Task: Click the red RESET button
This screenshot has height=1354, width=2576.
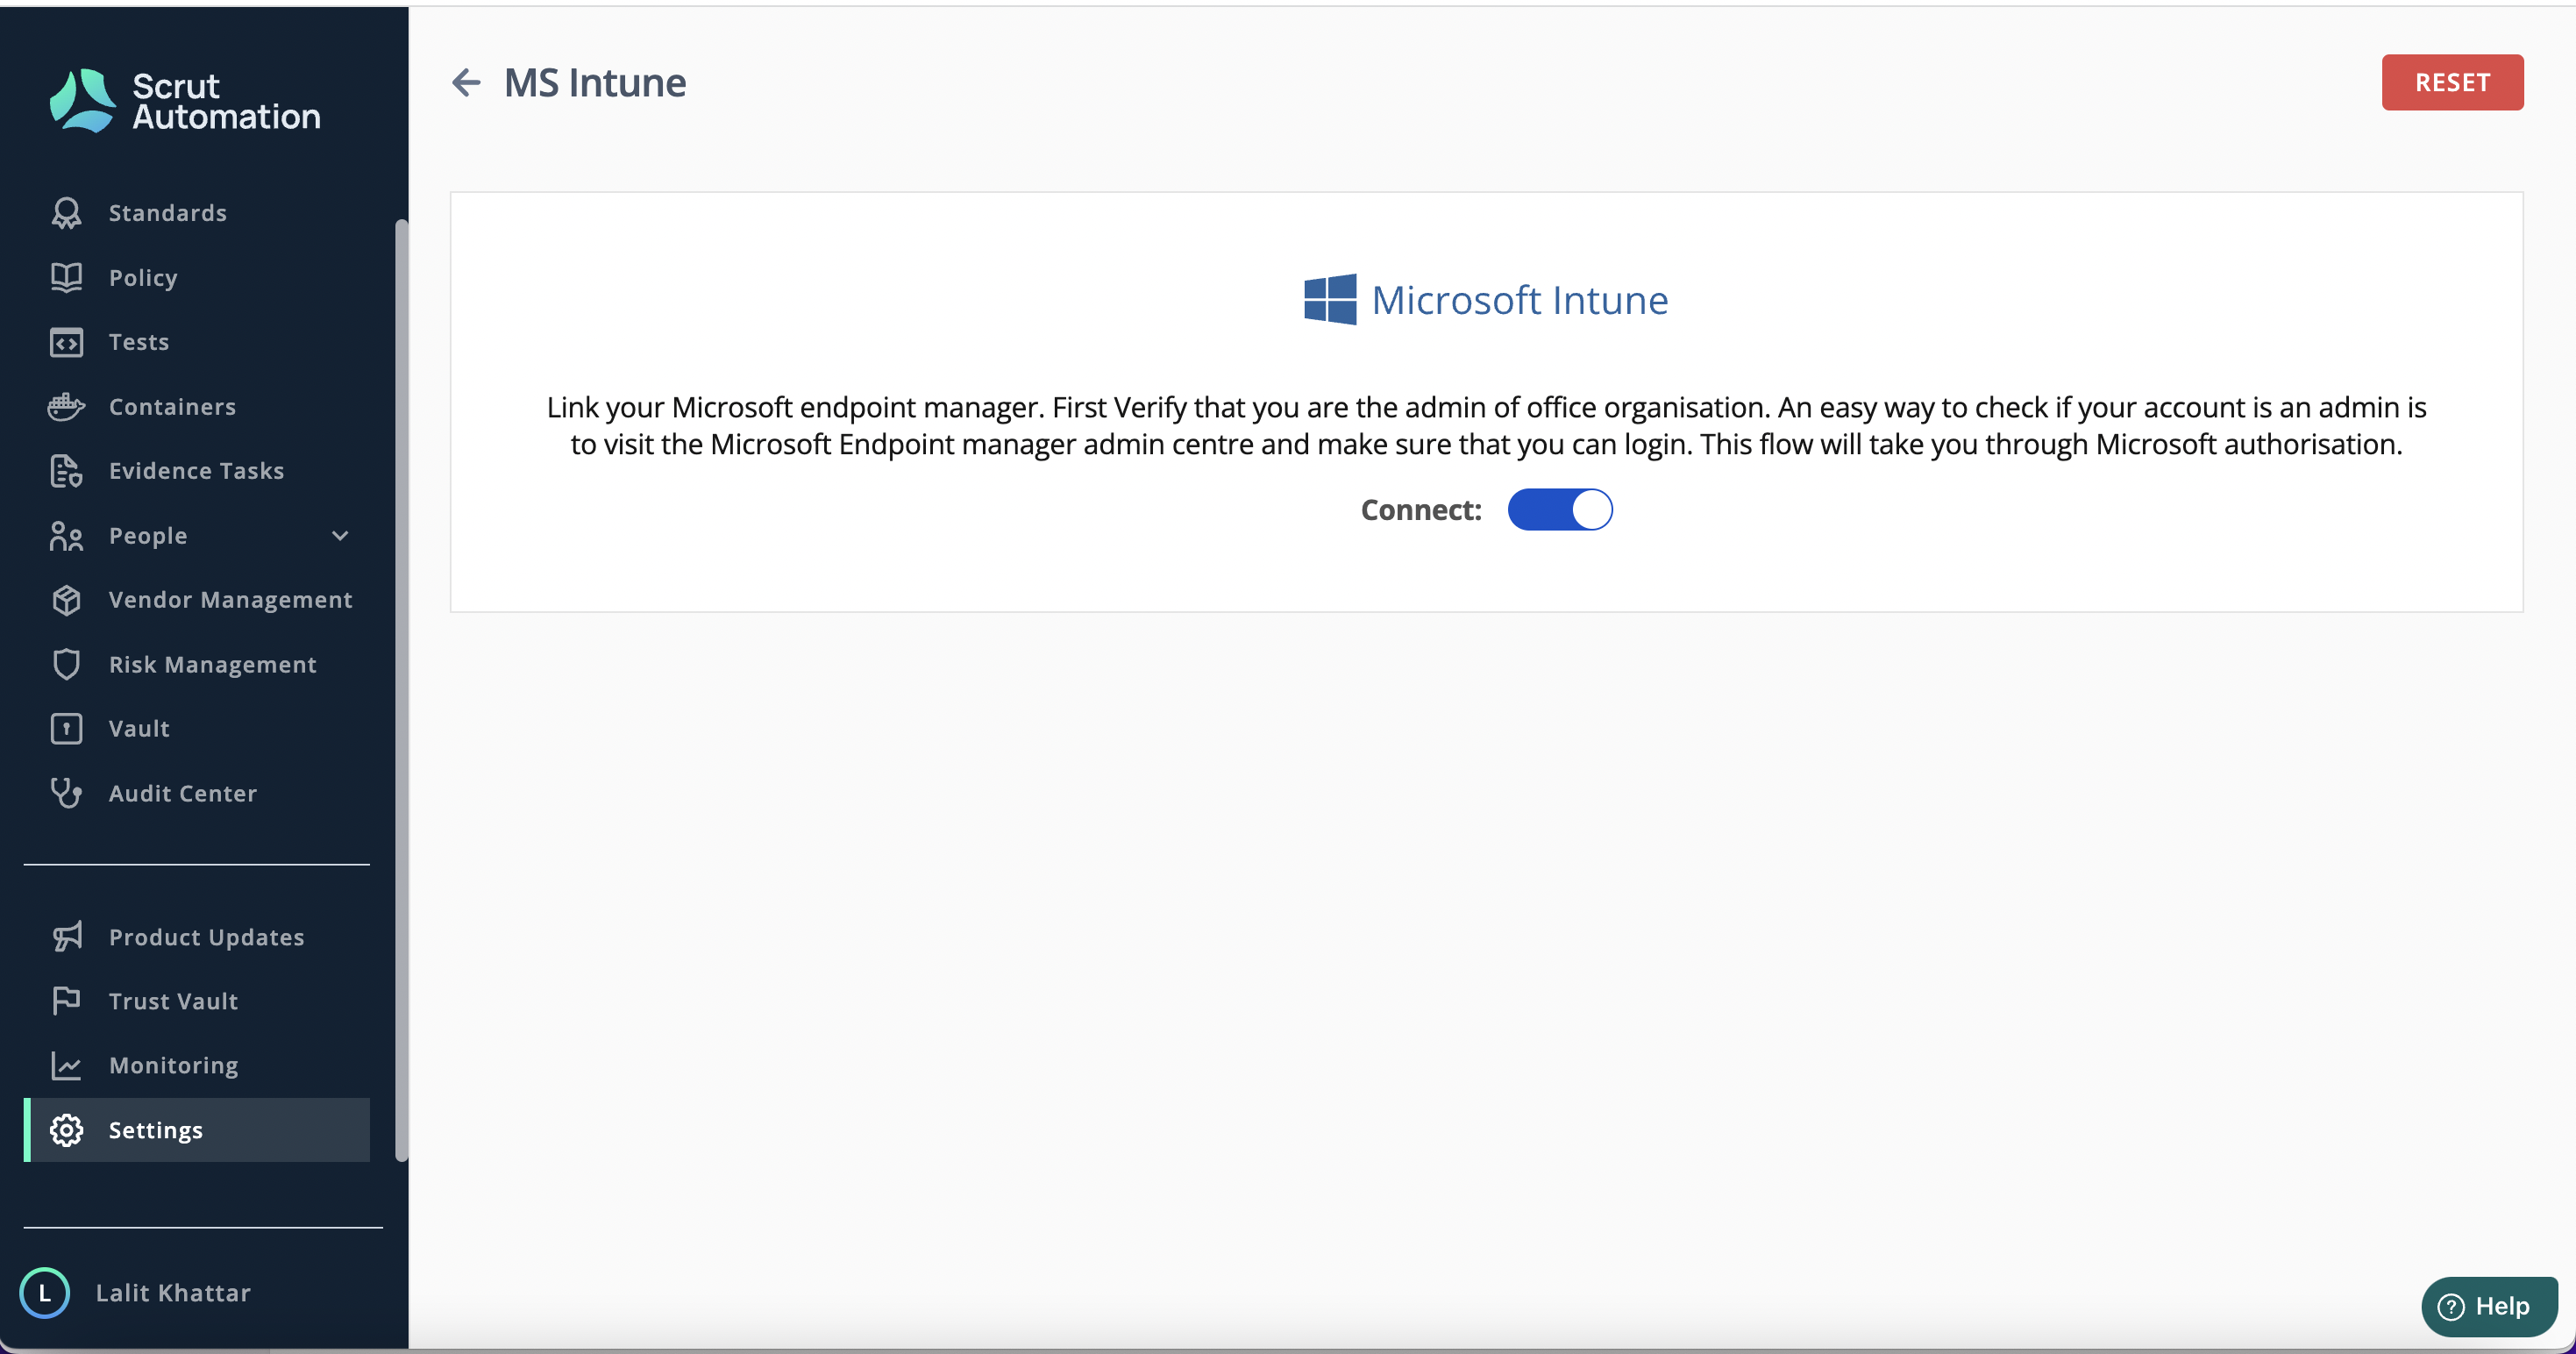Action: click(x=2452, y=82)
